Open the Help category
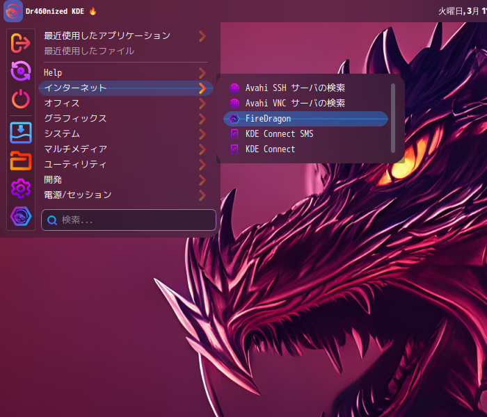This screenshot has height=417, width=487. [125, 73]
